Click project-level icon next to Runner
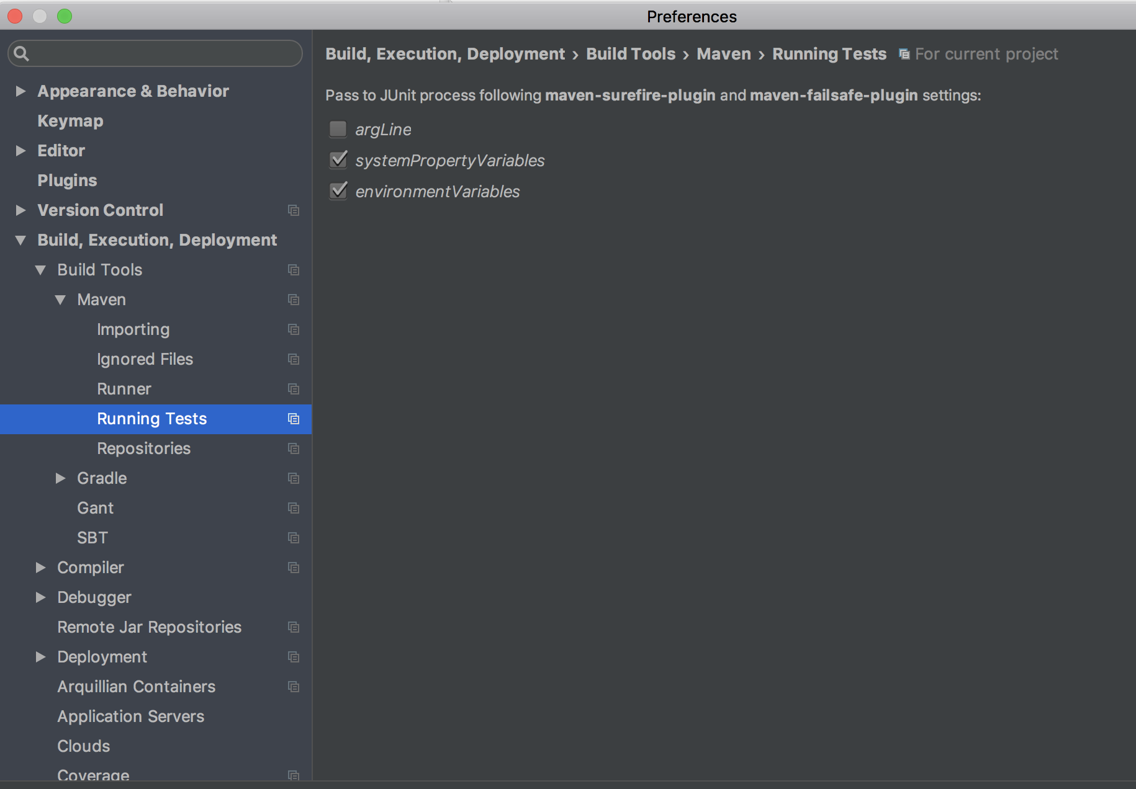This screenshot has width=1136, height=789. tap(294, 389)
